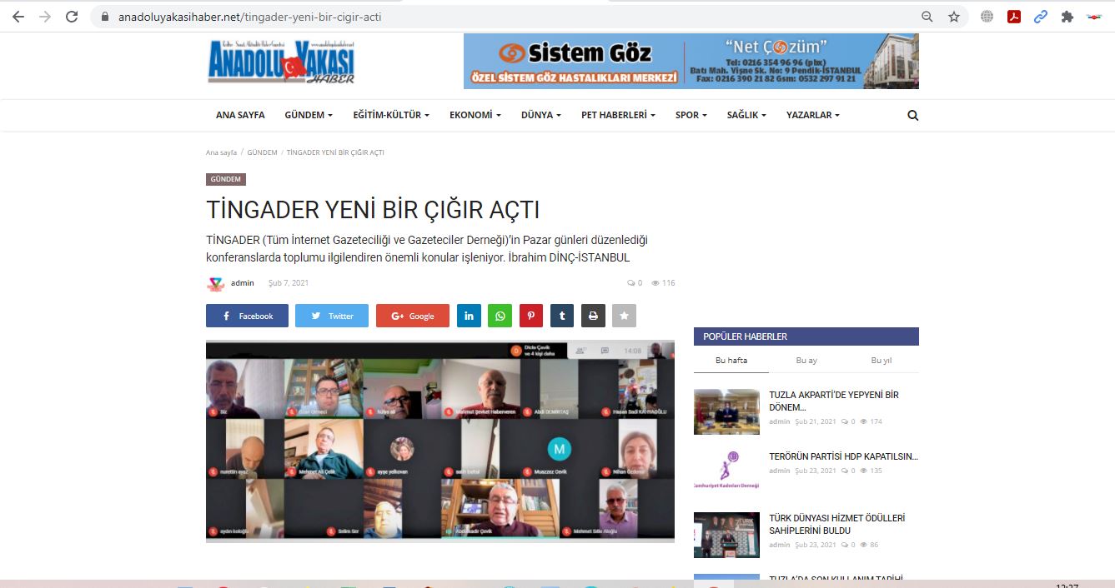Expand the SPOR dropdown menu
The image size is (1115, 588).
pyautogui.click(x=691, y=115)
